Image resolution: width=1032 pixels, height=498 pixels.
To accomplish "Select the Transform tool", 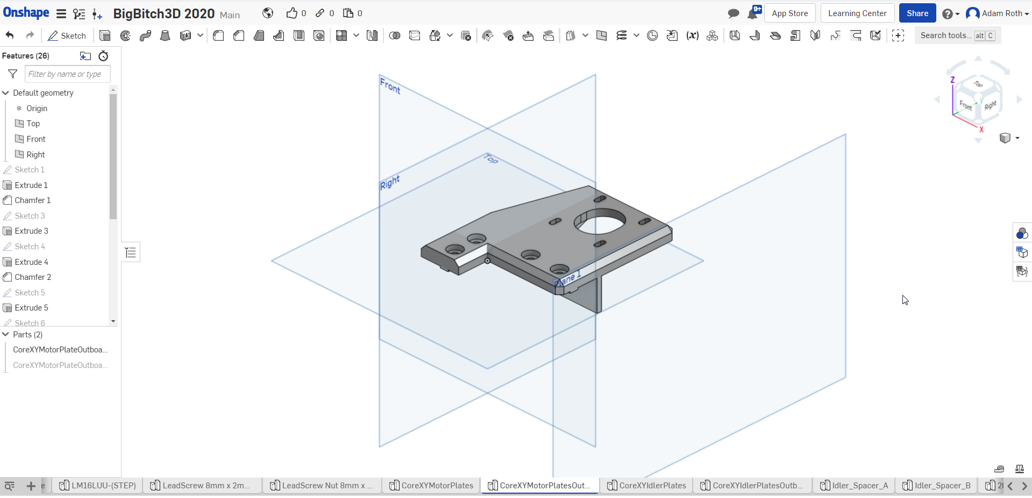I will click(435, 35).
